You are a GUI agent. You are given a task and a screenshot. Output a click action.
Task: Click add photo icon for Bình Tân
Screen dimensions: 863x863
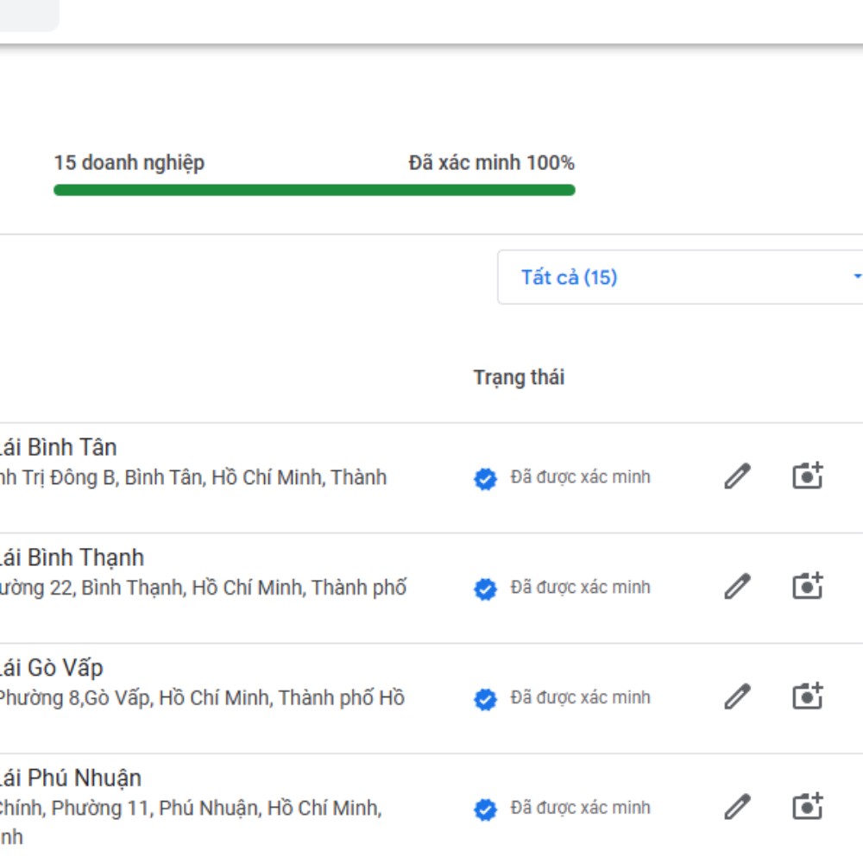tap(808, 476)
